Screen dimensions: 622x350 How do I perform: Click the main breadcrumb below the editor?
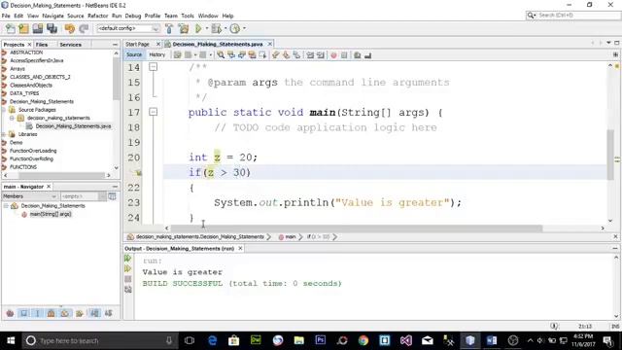pyautogui.click(x=291, y=237)
